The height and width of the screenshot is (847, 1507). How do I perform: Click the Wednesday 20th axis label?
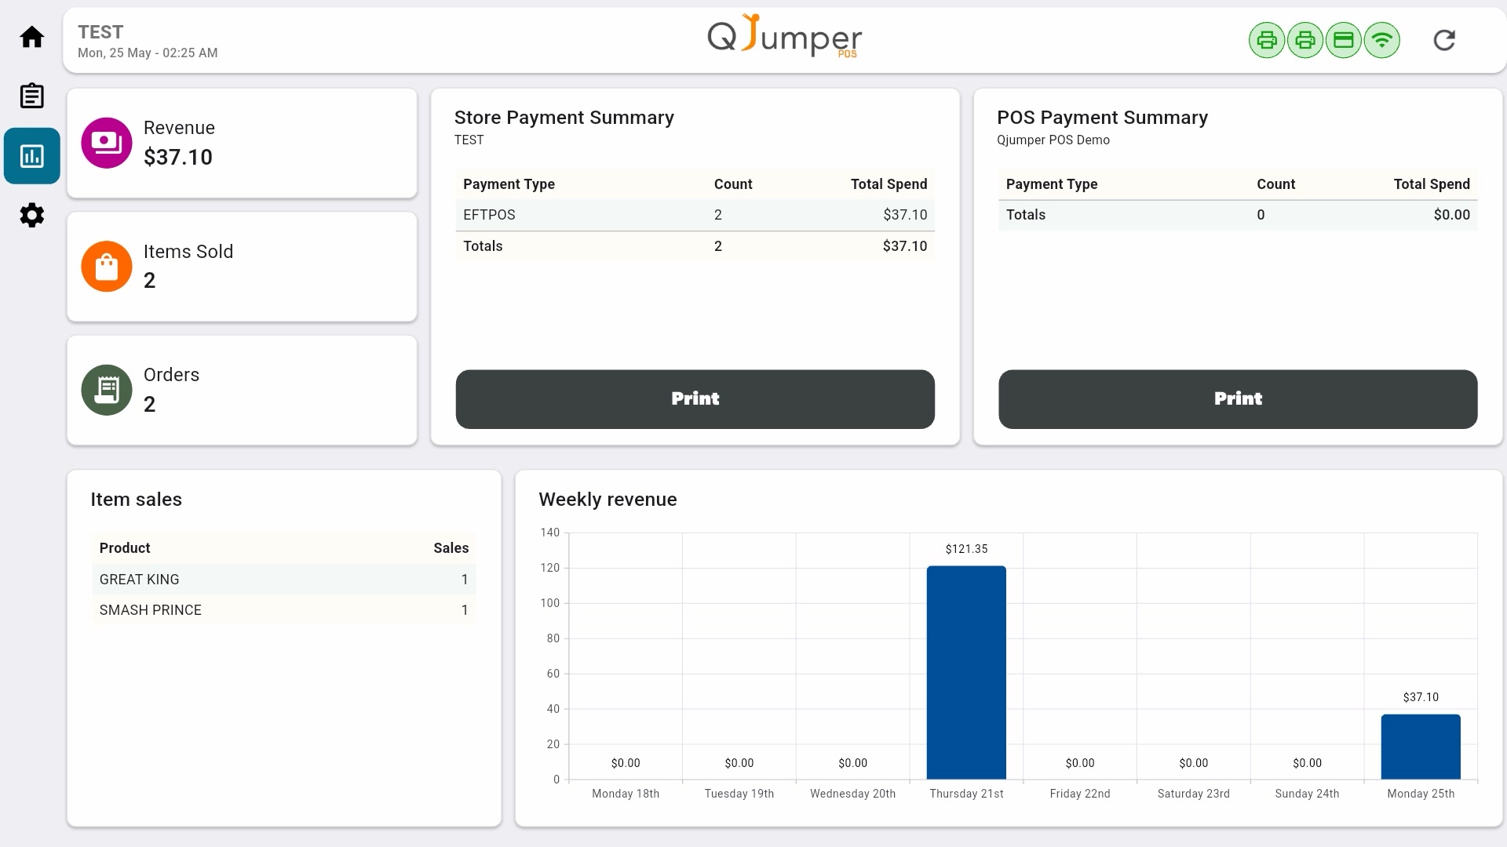(852, 794)
